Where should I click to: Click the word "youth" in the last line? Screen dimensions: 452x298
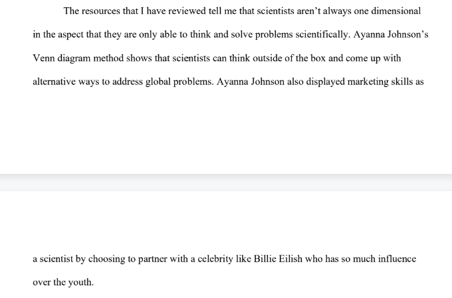pos(81,282)
